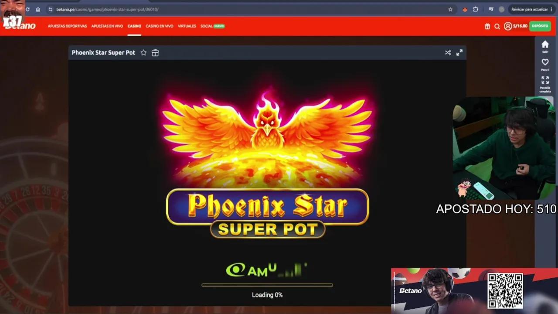This screenshot has width=558, height=314.
Task: Open Apuestas Deportivas section
Action: [x=67, y=26]
